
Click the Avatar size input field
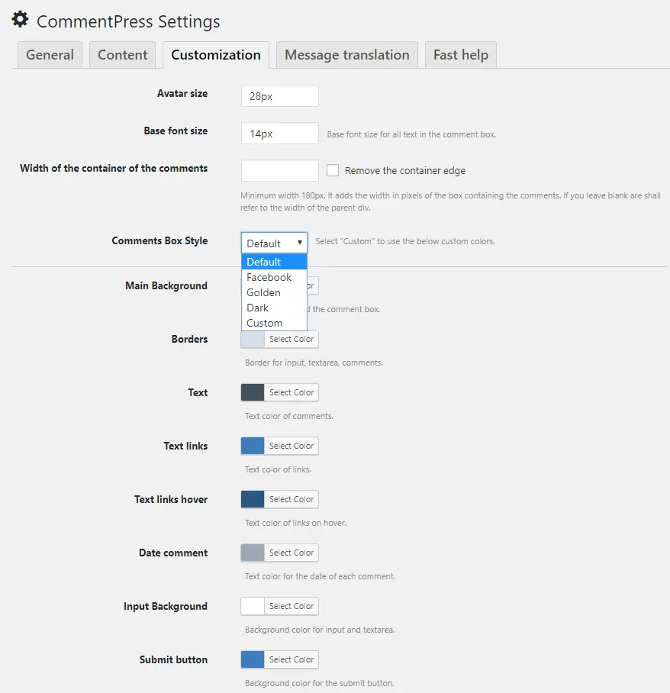click(x=280, y=96)
